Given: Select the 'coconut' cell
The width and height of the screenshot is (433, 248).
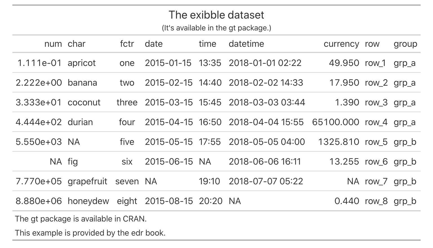Looking at the screenshot, I should pos(84,102).
